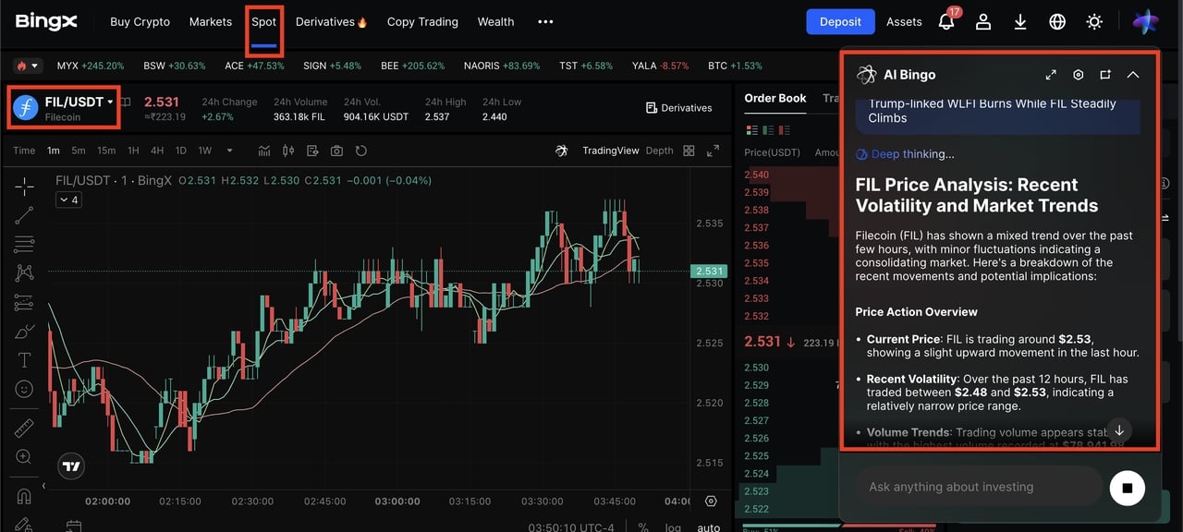Open the three-dot more menu
Viewport: 1183px width, 532px height.
545,21
